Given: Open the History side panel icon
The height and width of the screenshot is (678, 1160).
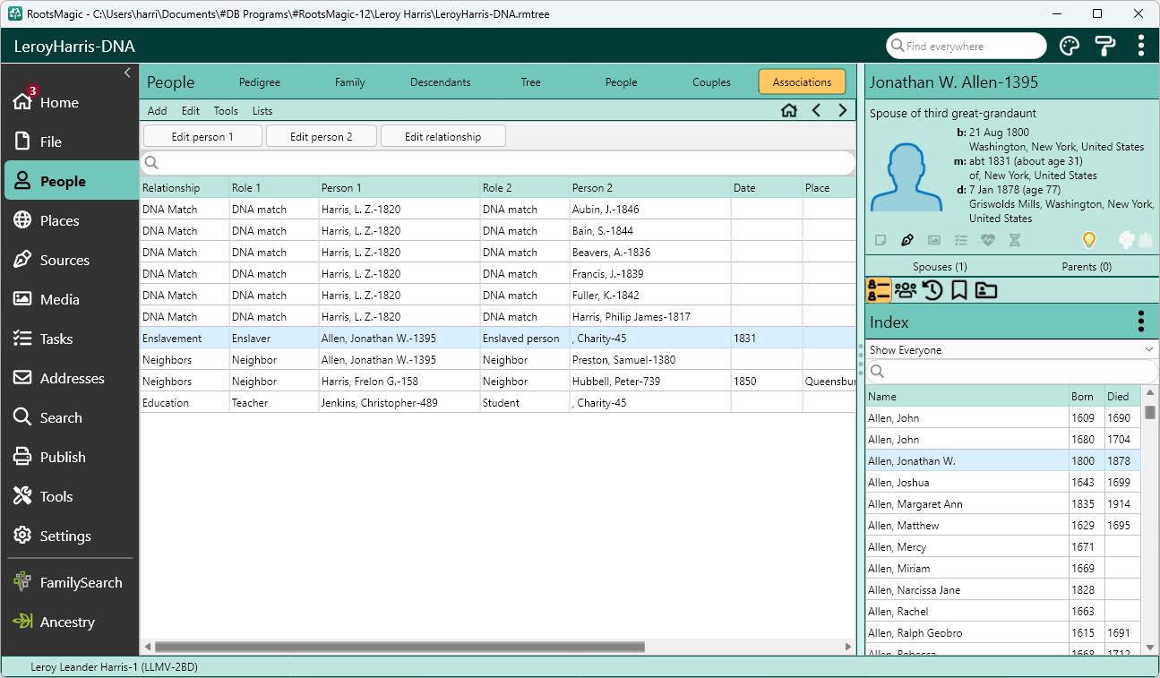Looking at the screenshot, I should [x=932, y=290].
